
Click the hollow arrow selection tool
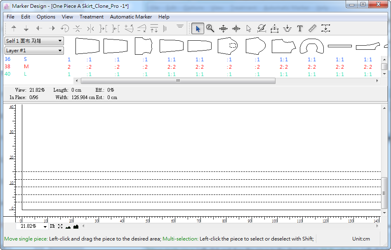click(x=249, y=28)
